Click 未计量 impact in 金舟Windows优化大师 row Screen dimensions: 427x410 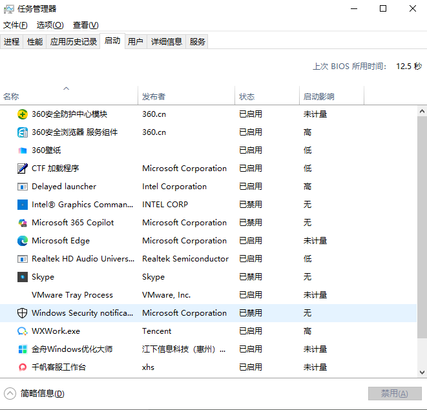pyautogui.click(x=315, y=349)
